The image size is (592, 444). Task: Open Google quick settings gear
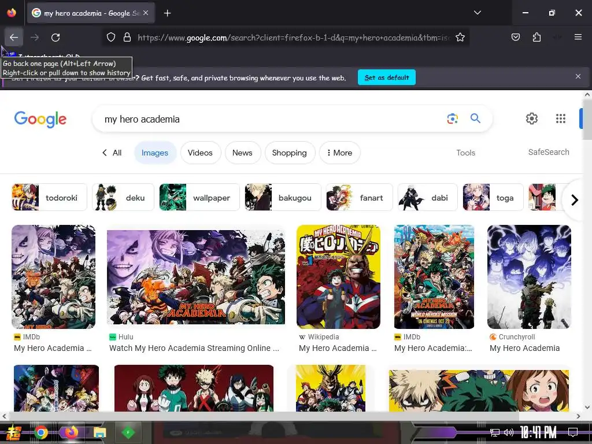[x=532, y=119]
